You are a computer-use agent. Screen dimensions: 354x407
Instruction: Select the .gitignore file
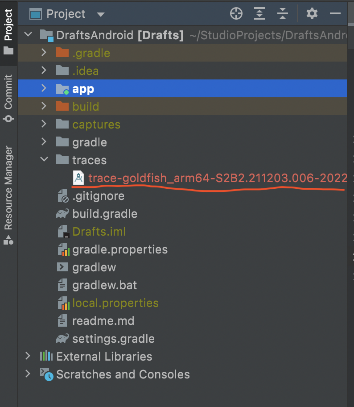98,196
